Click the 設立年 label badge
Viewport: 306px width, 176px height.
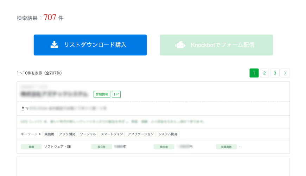pyautogui.click(x=102, y=147)
